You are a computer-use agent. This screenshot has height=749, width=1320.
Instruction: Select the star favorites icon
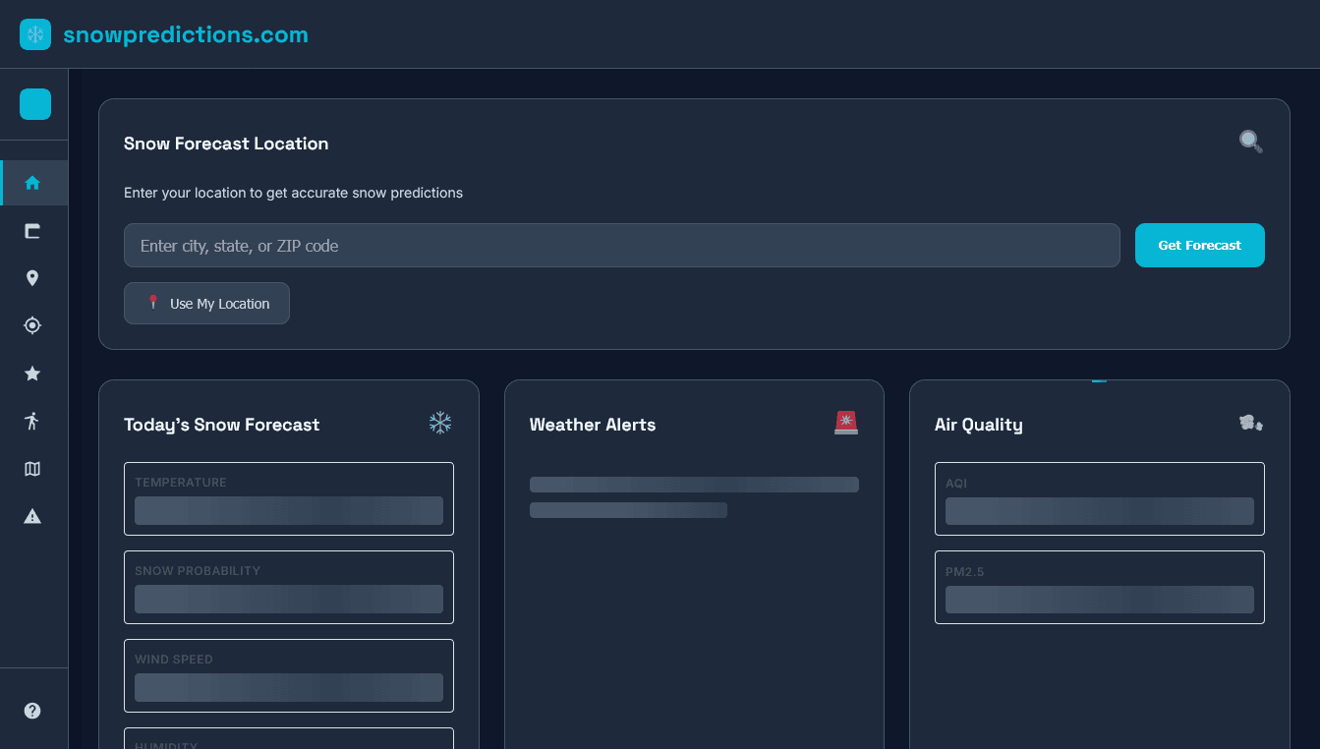pyautogui.click(x=32, y=374)
